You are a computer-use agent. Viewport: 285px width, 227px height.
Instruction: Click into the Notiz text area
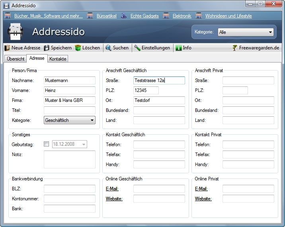coord(70,159)
